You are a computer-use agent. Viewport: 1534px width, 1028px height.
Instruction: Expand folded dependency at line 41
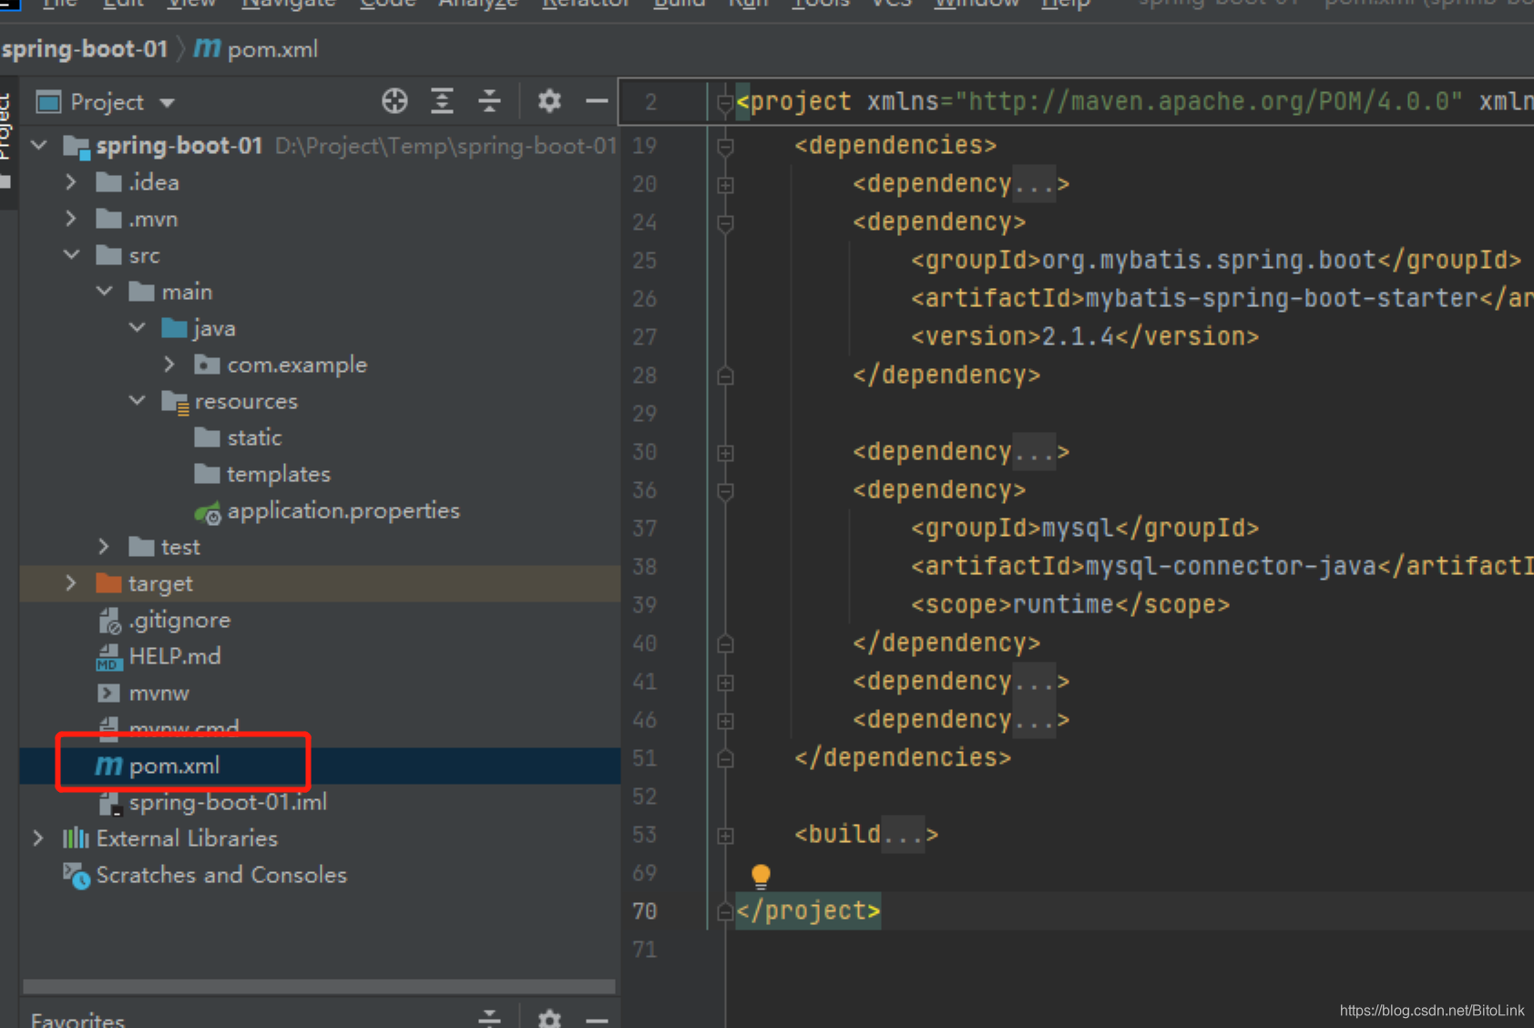tap(725, 683)
